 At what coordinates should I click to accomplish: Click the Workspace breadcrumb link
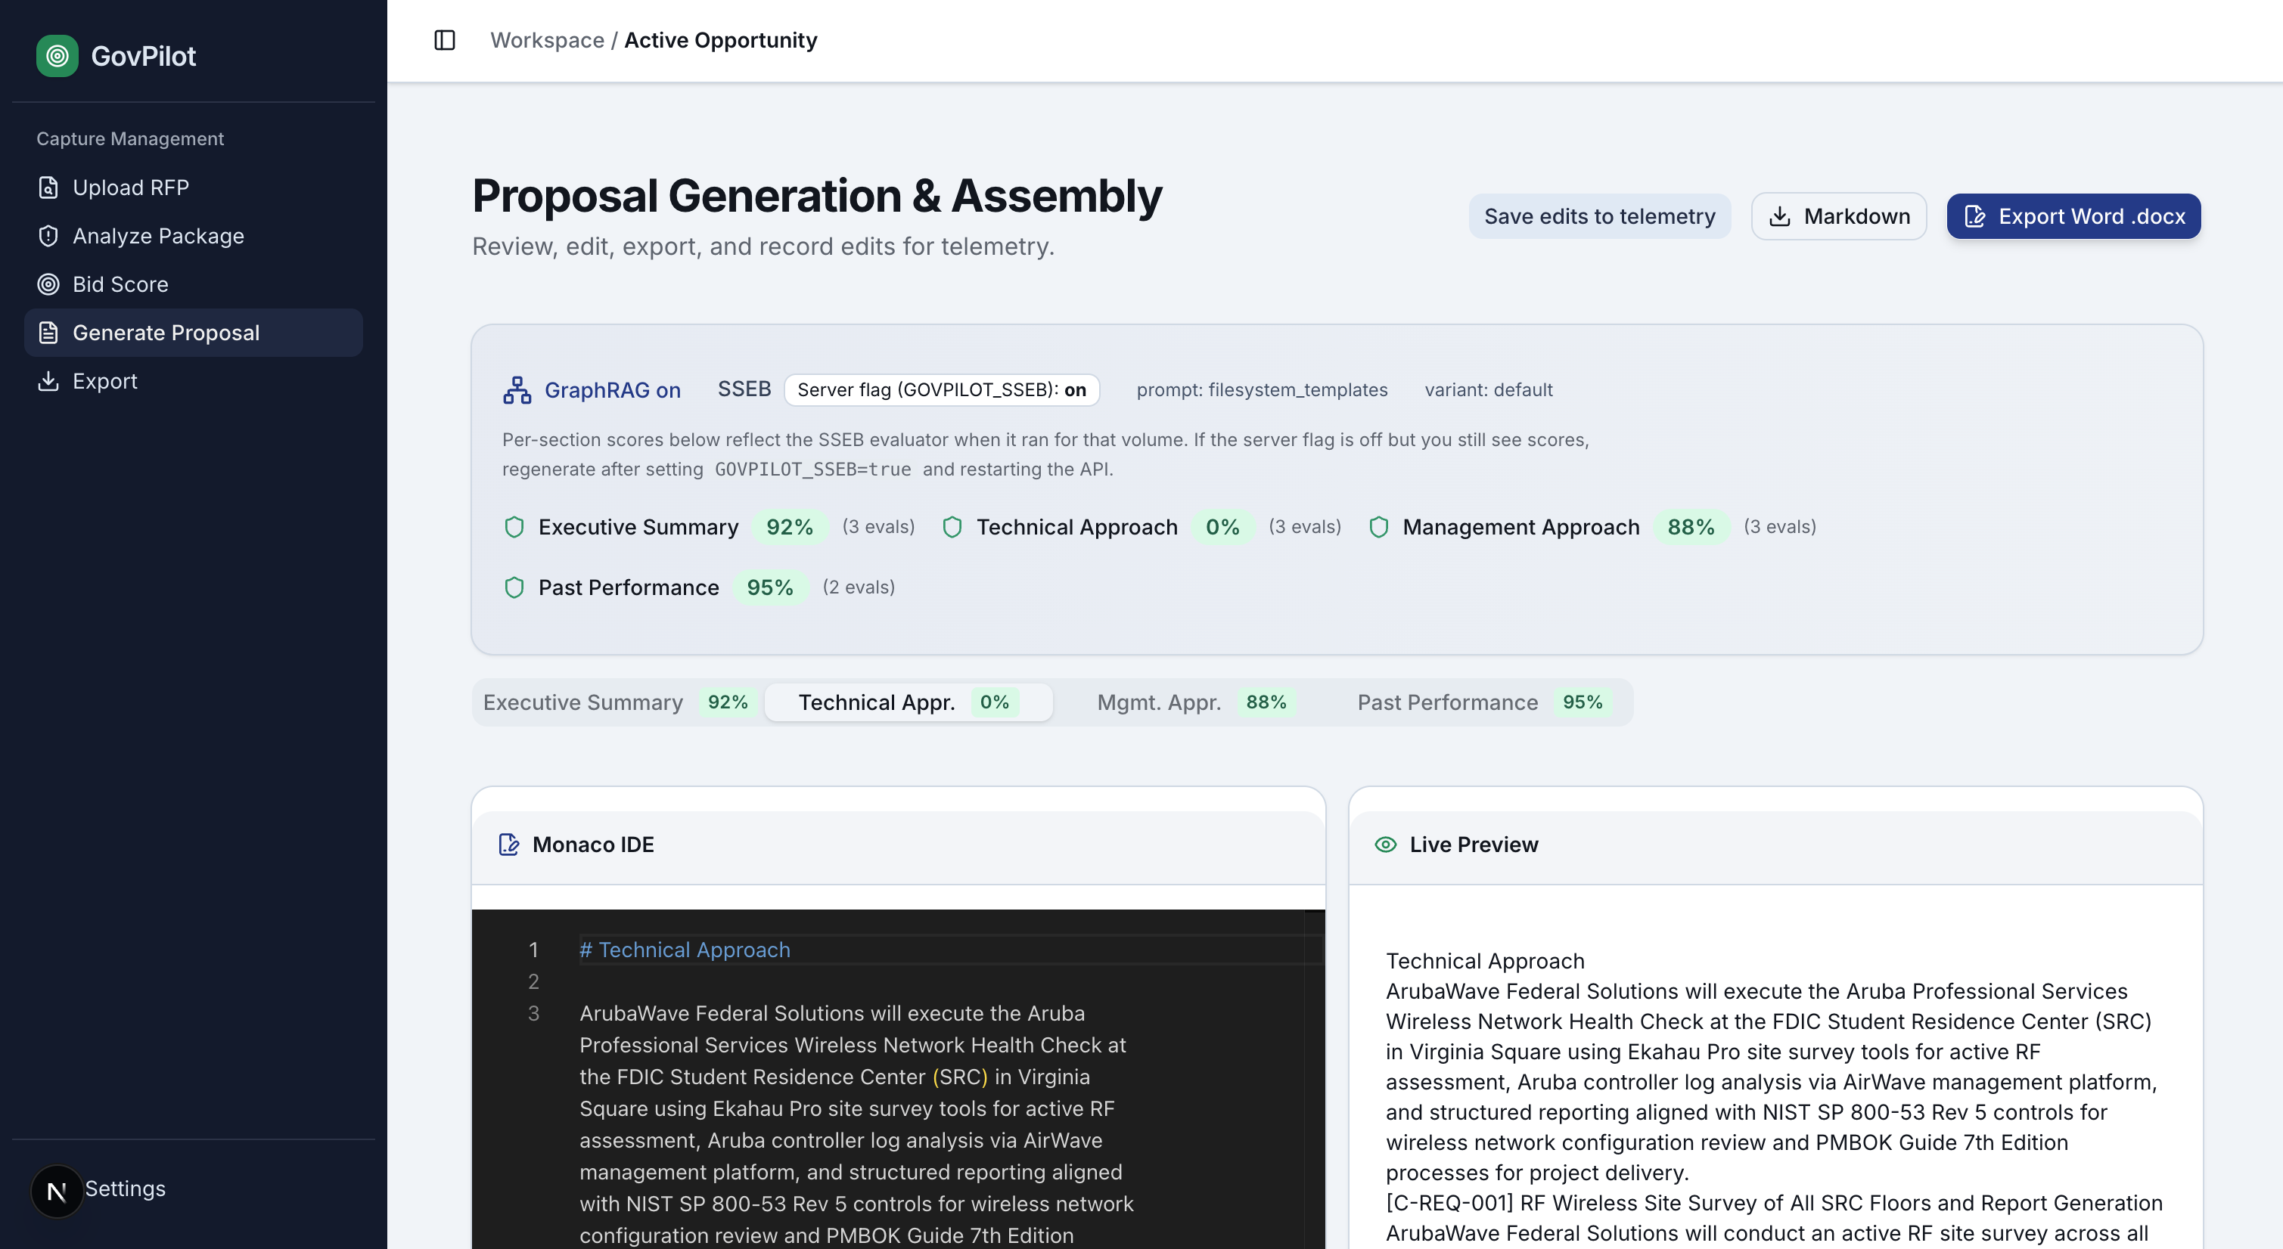click(x=547, y=40)
